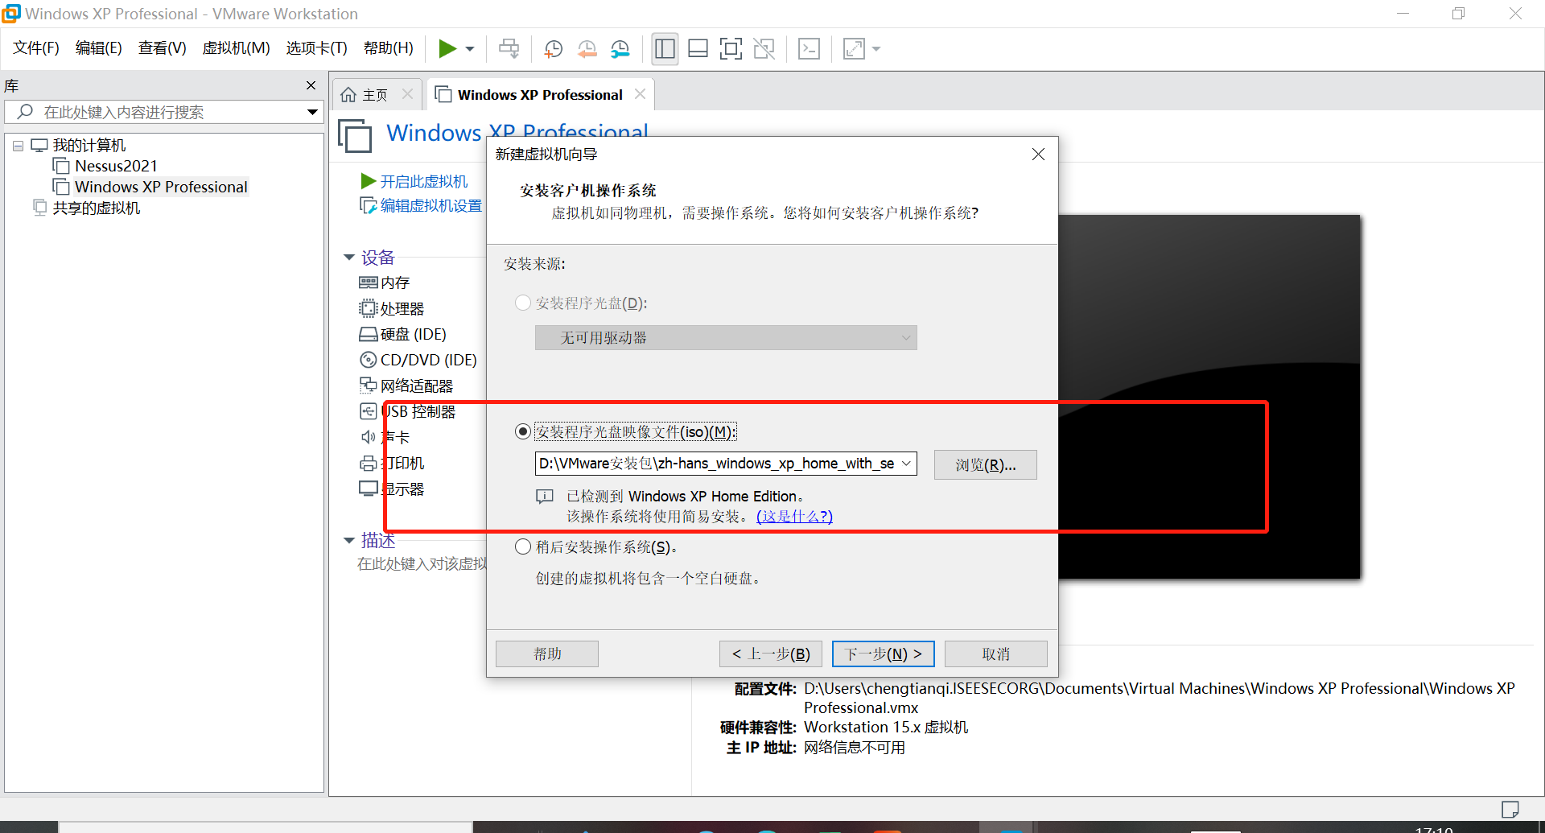Viewport: 1545px width, 833px height.
Task: Close the Windows XP Professional tab
Action: pyautogui.click(x=640, y=94)
